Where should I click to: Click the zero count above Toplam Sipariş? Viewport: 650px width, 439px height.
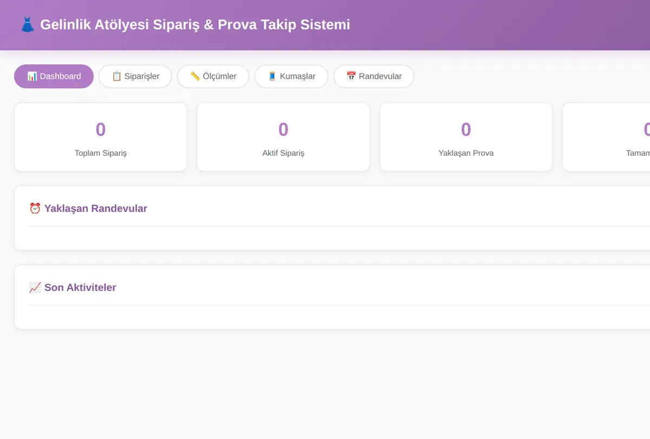coord(101,129)
